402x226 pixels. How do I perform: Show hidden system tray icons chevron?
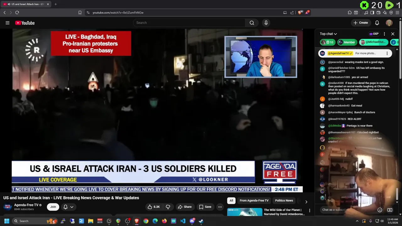click(357, 221)
